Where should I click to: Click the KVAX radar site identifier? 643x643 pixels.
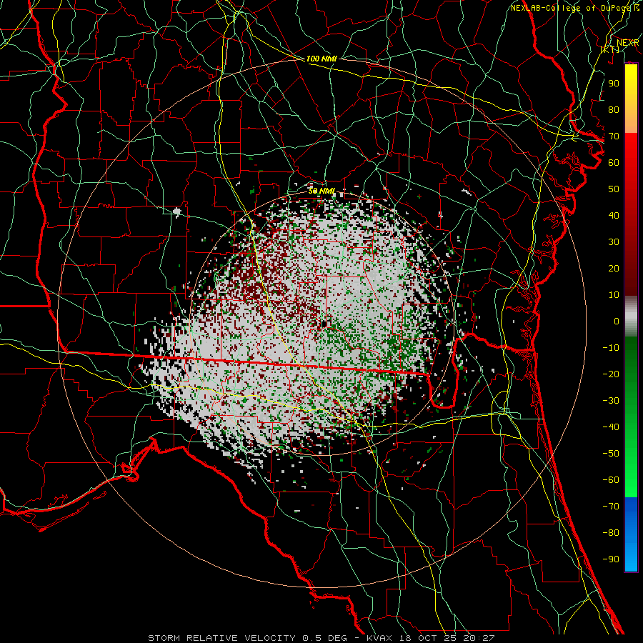379,638
